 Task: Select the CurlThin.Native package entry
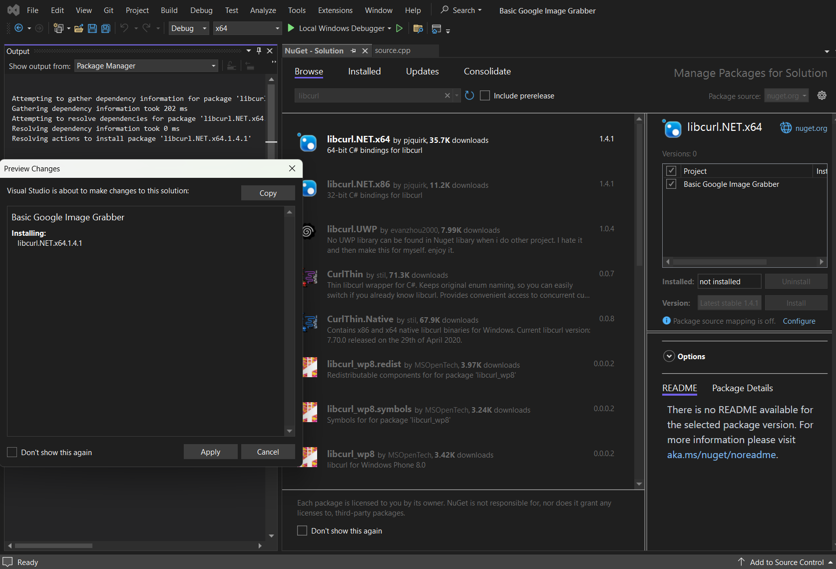coord(449,329)
